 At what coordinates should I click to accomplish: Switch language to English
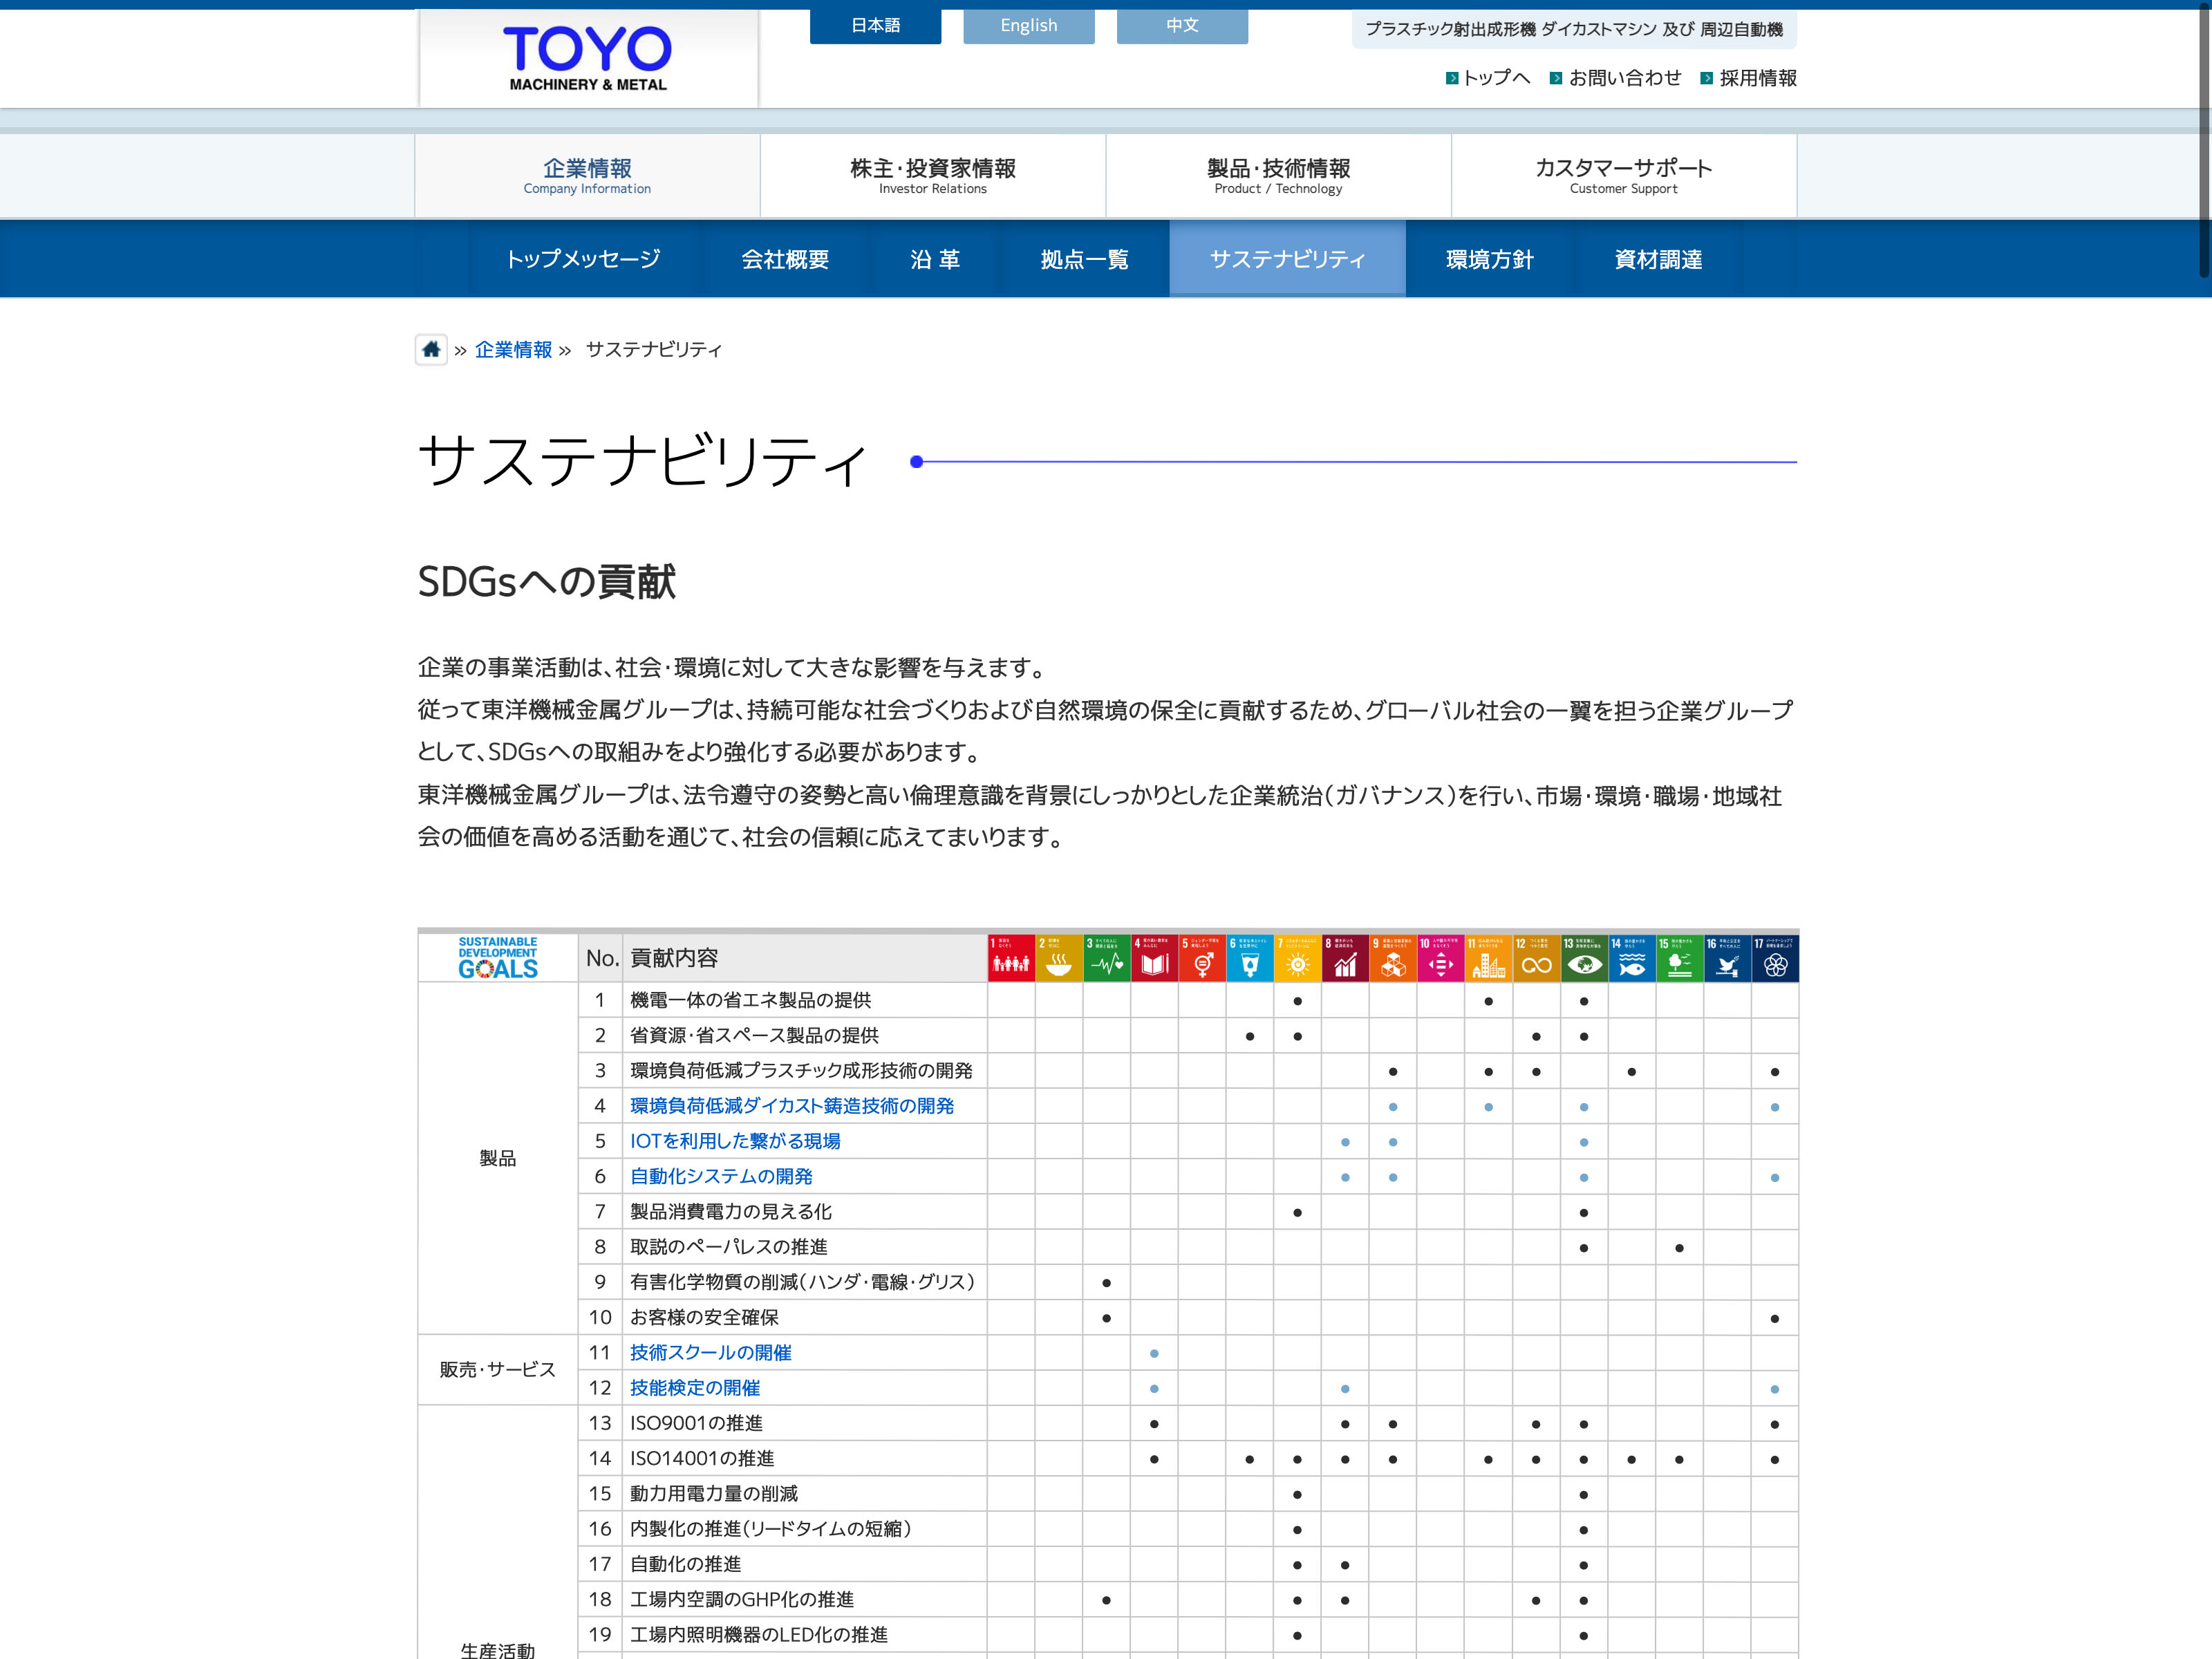tap(1028, 26)
